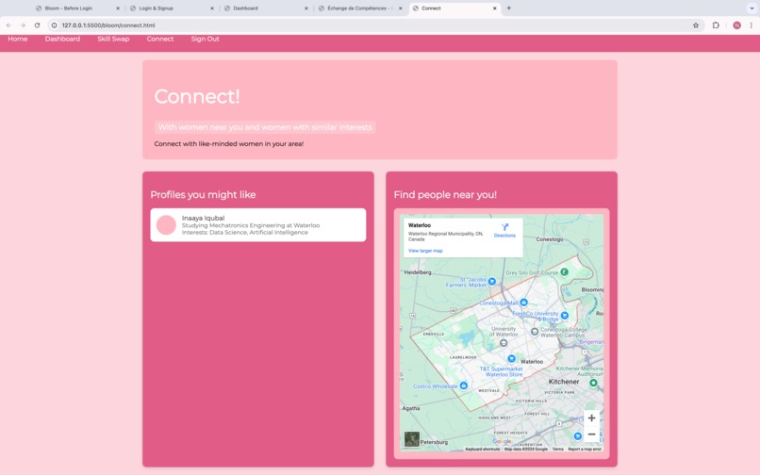Switch to satellite view thumbnail

(x=412, y=439)
